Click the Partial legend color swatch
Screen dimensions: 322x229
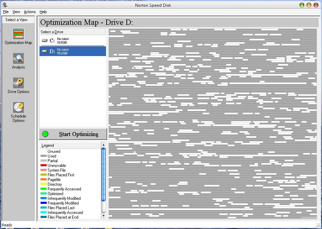(x=44, y=161)
